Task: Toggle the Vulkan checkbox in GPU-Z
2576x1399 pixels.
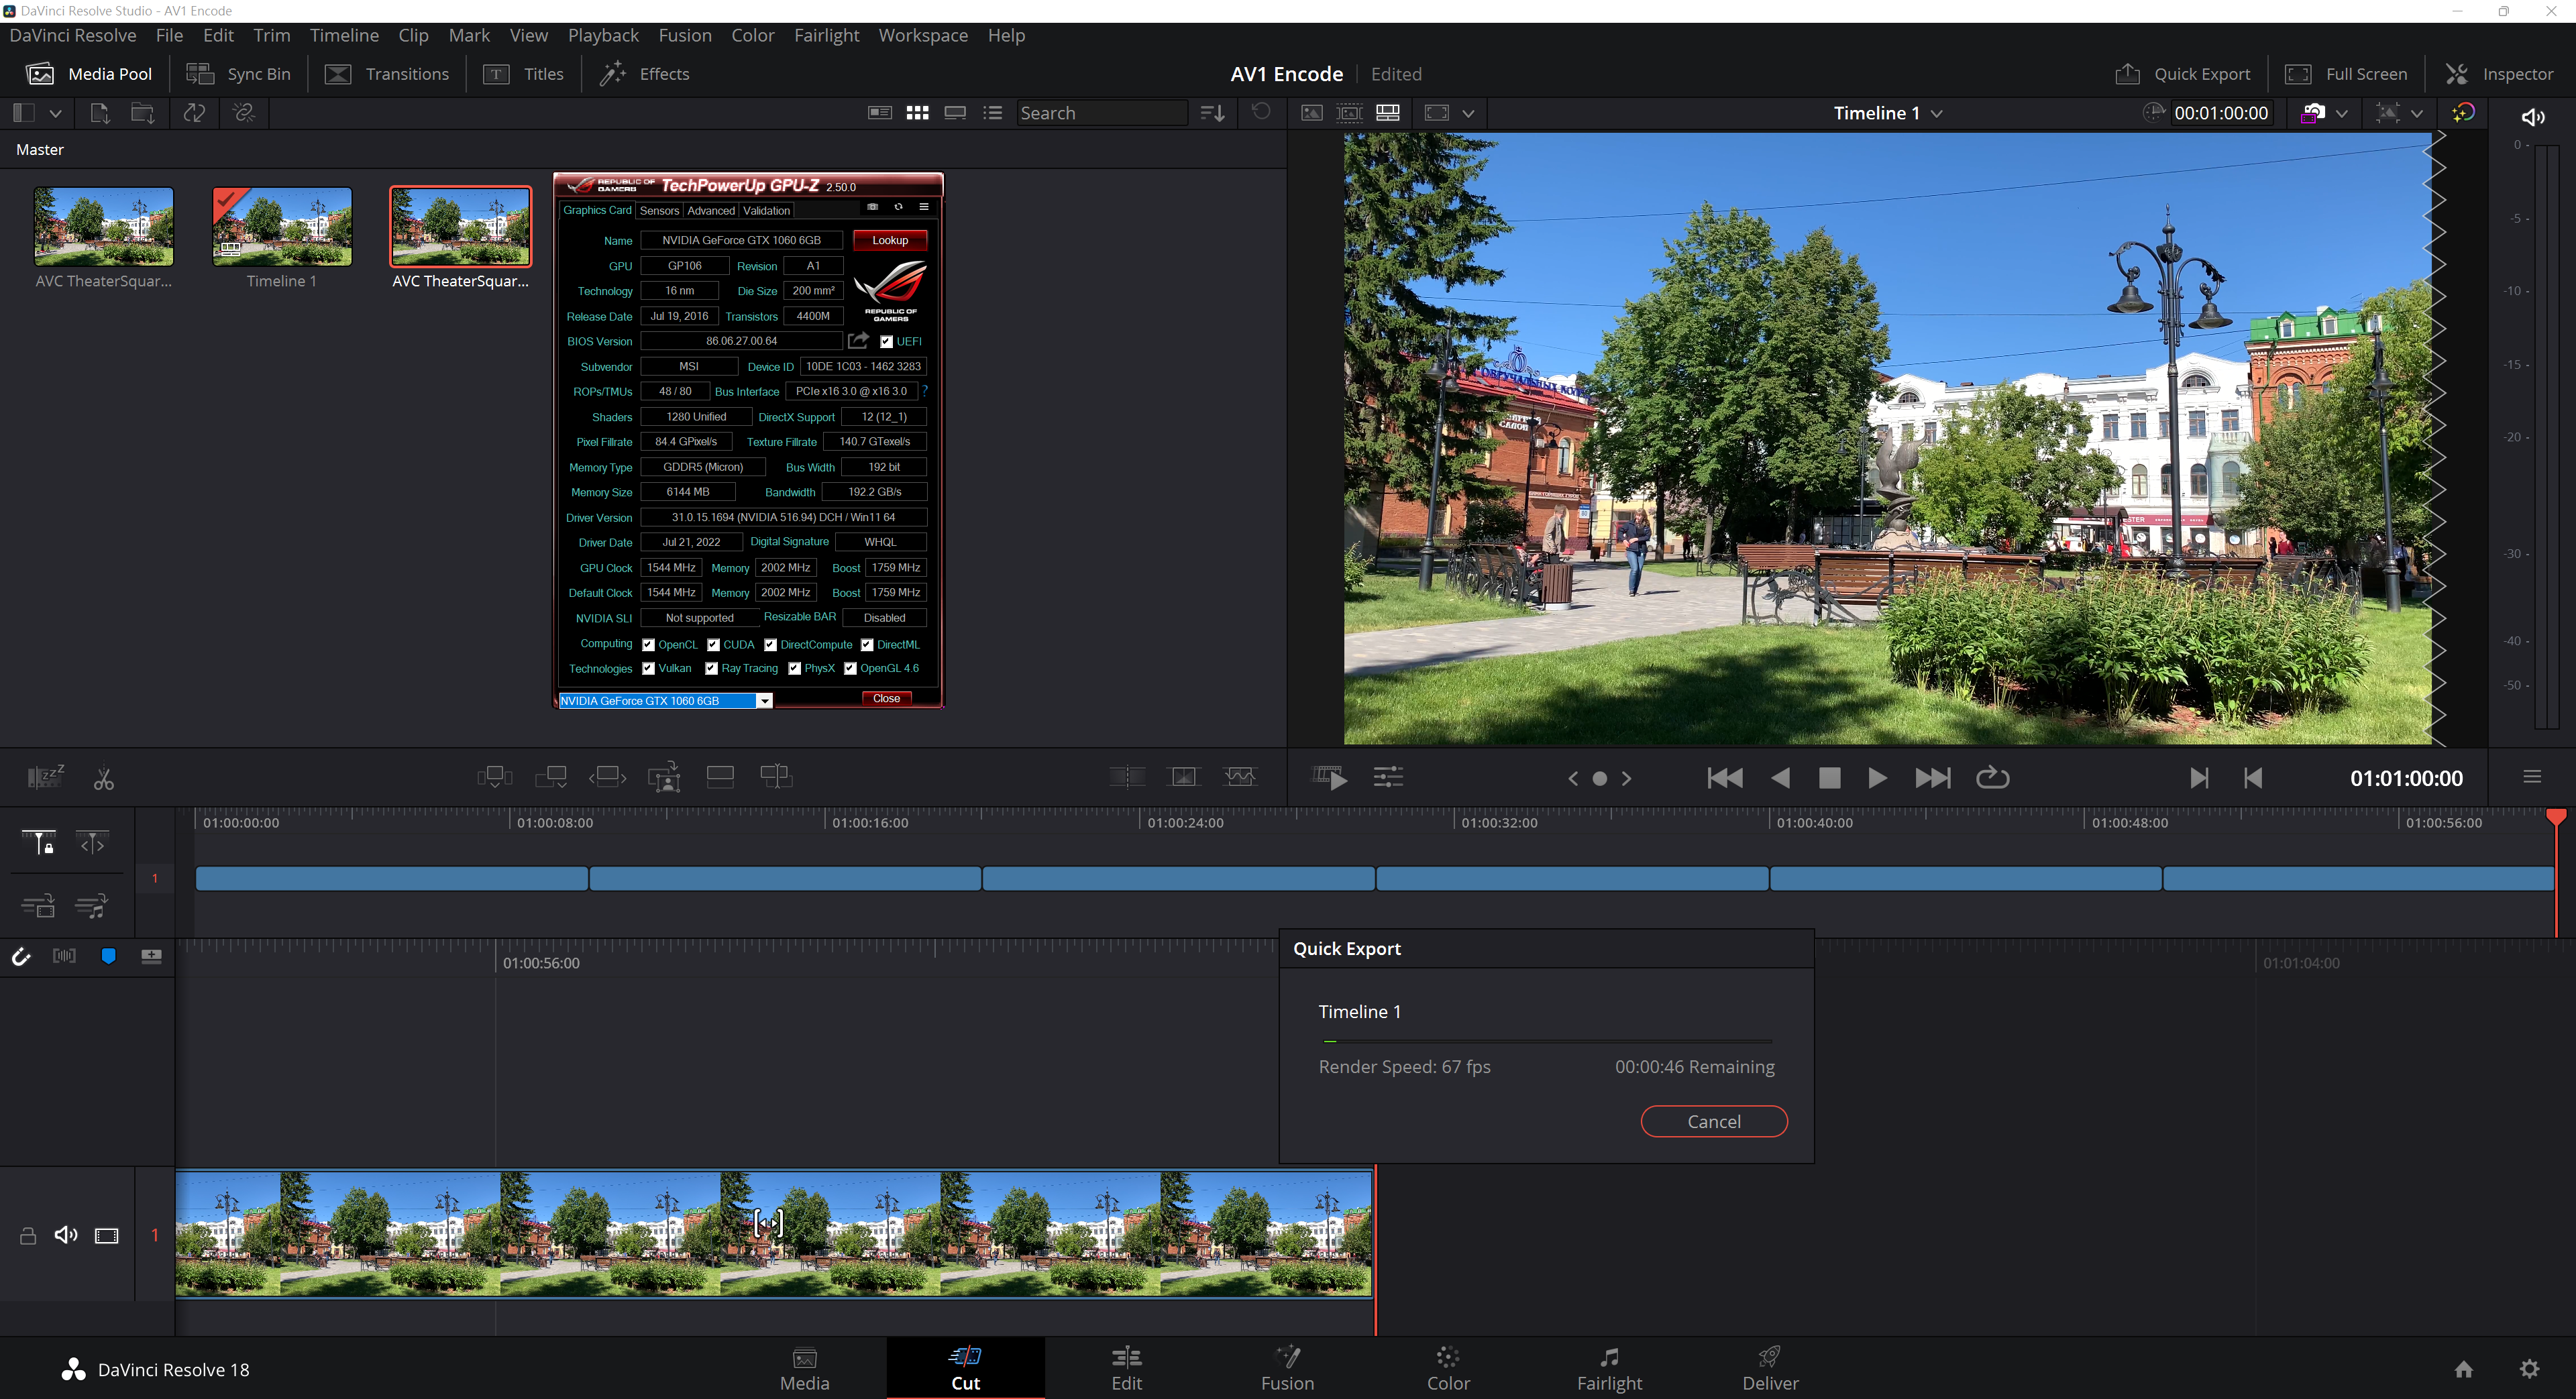Action: [648, 669]
